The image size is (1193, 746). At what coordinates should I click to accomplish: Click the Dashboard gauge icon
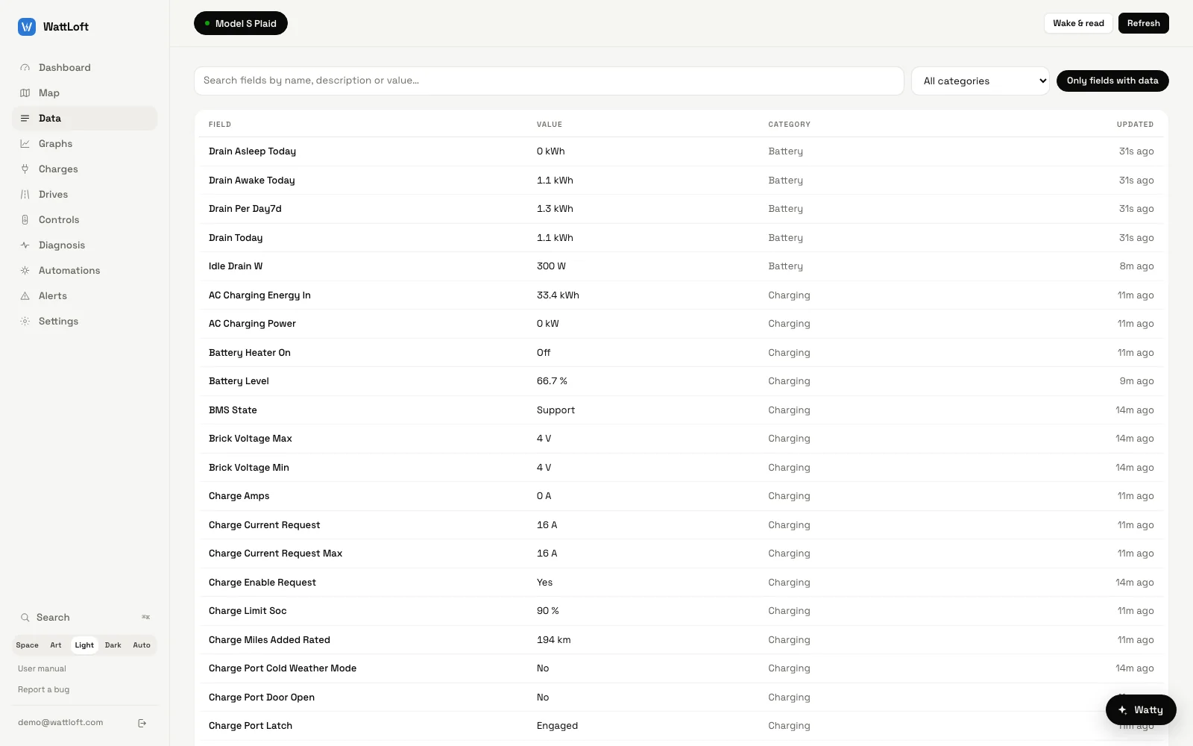(25, 67)
